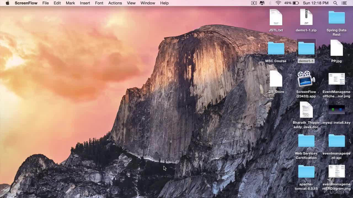This screenshot has height=198, width=353.
Task: Select the mysql install.key file
Action: coord(336,110)
